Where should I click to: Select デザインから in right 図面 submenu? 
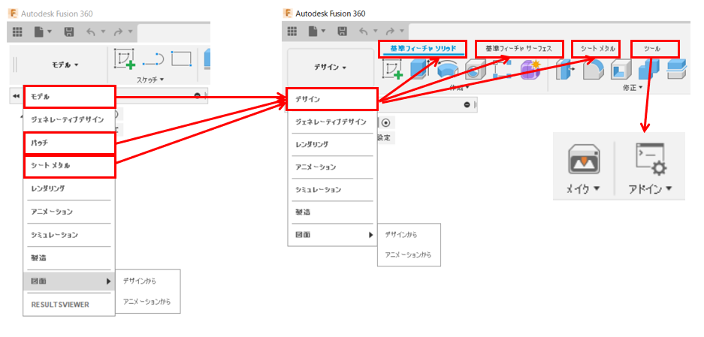coord(409,234)
